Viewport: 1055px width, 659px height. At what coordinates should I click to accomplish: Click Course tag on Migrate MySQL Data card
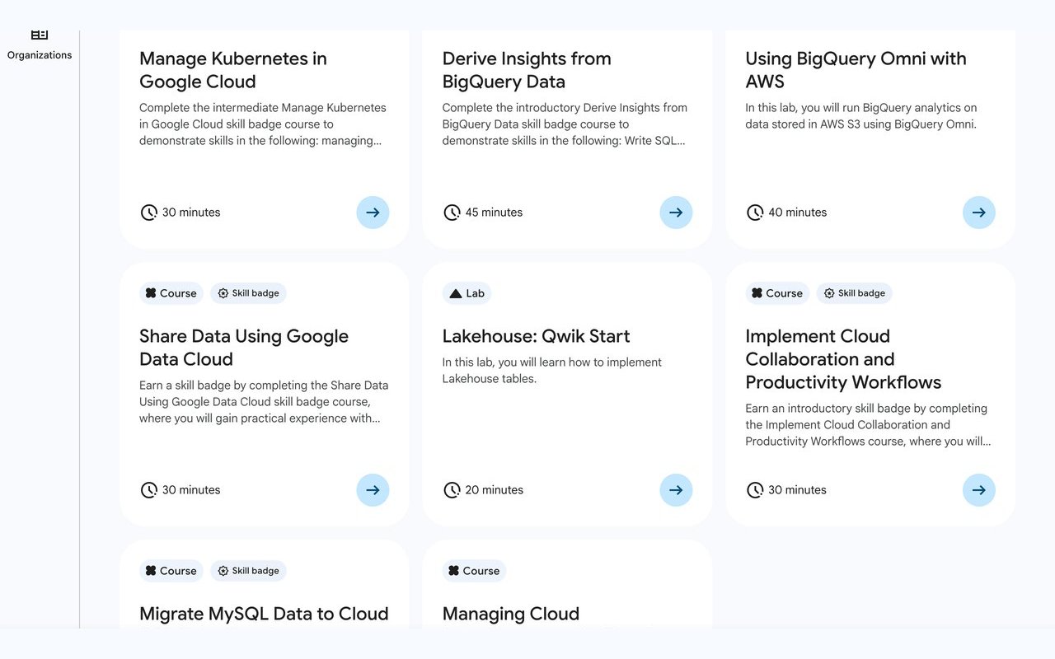coord(171,571)
